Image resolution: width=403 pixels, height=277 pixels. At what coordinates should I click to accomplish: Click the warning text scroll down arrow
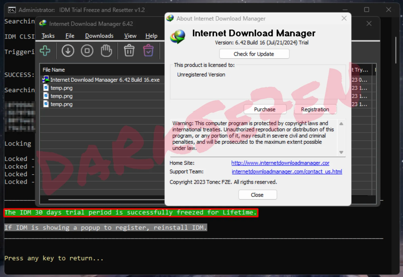tap(341, 152)
